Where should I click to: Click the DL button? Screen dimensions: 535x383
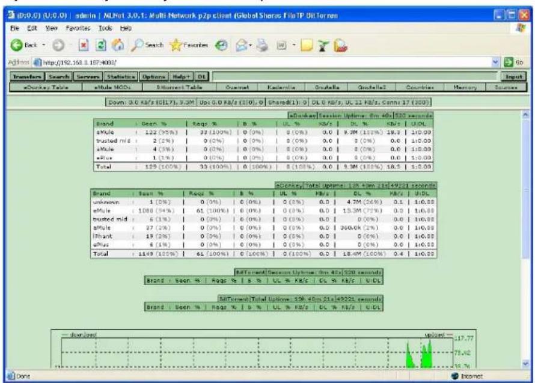pos(201,76)
